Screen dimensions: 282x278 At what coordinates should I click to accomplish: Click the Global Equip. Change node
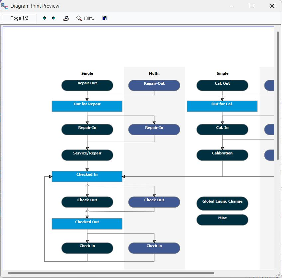click(222, 204)
